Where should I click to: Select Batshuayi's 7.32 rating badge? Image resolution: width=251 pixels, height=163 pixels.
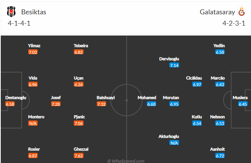click(101, 104)
